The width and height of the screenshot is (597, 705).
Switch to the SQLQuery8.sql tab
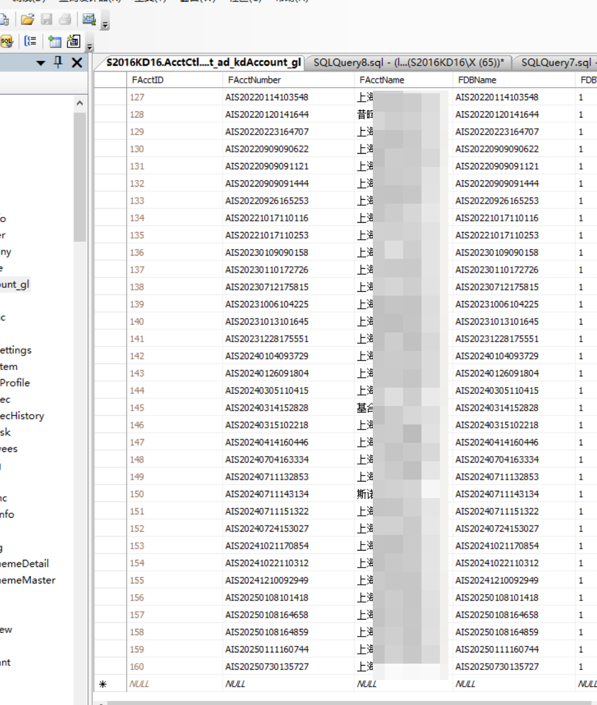tap(408, 62)
